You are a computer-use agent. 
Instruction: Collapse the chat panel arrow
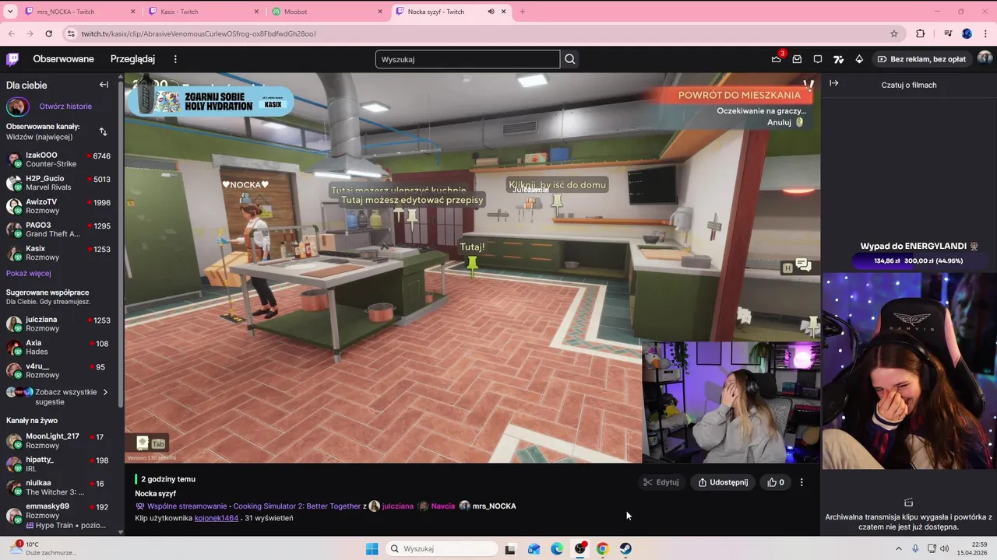pyautogui.click(x=833, y=83)
